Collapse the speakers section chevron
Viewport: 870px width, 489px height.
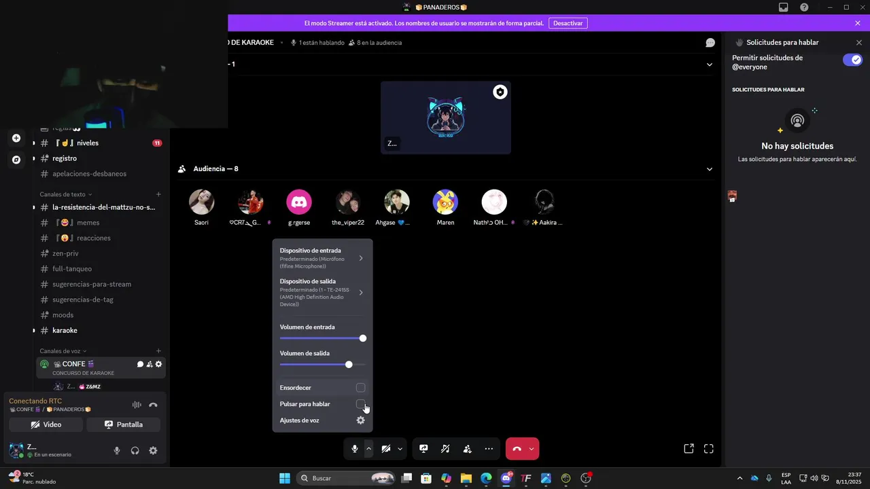710,65
